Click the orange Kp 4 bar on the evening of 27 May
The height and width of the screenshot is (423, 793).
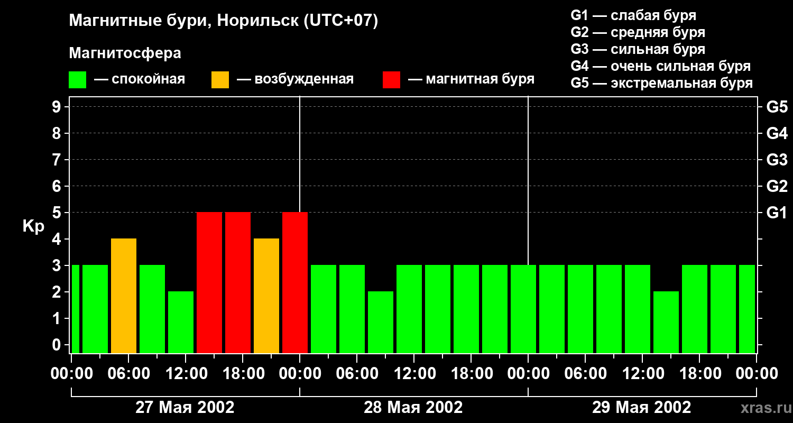click(266, 296)
